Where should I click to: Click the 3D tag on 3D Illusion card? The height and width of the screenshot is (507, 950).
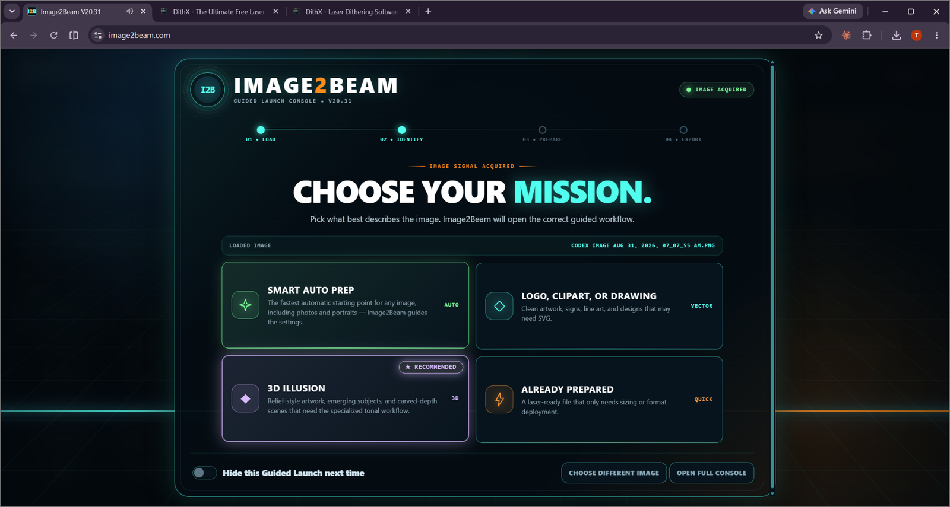(455, 398)
